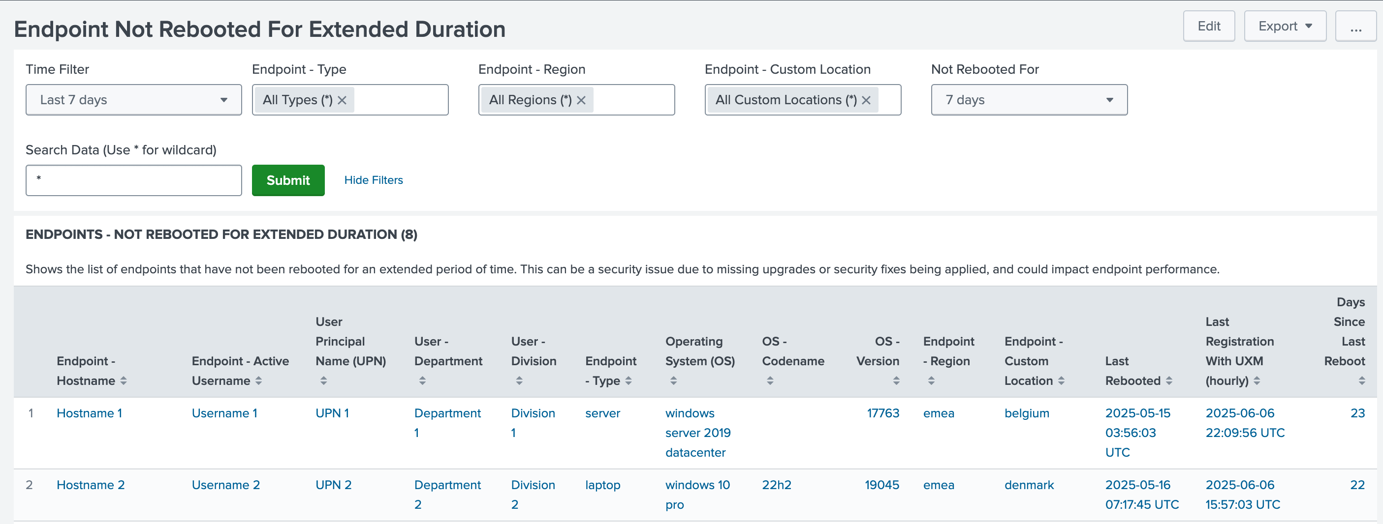Focus the Search Data input field

click(134, 180)
